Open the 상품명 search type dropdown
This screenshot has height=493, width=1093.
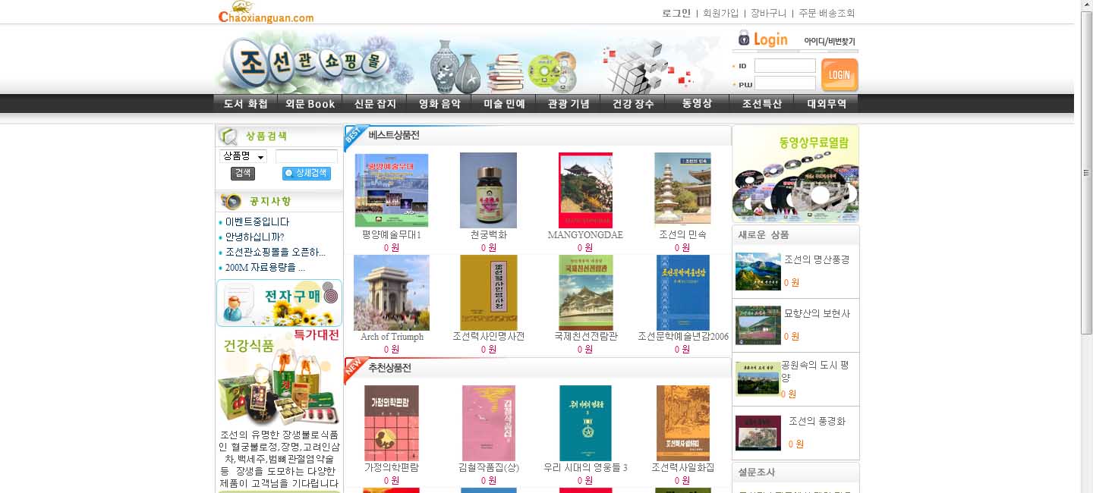click(x=243, y=156)
